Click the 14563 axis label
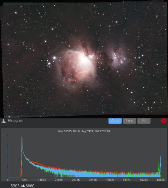This screenshot has width=168, height=188. click(x=42, y=180)
